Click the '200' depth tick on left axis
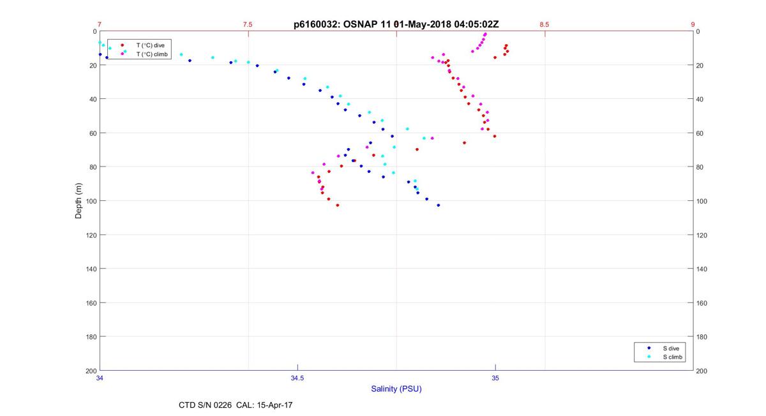This screenshot has height=416, width=766. point(91,371)
